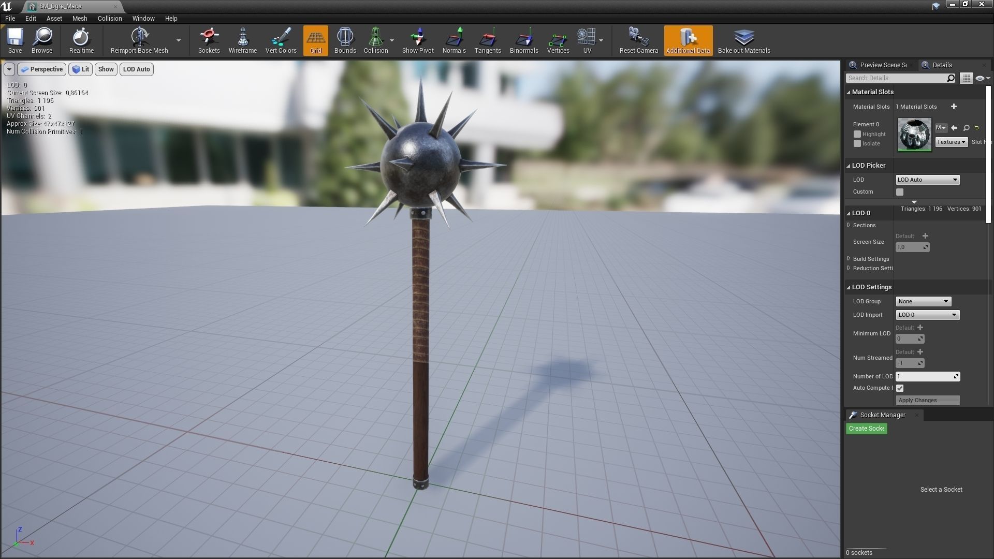Switch to the Preview Scene Settings tab
This screenshot has width=994, height=559.
tap(882, 65)
